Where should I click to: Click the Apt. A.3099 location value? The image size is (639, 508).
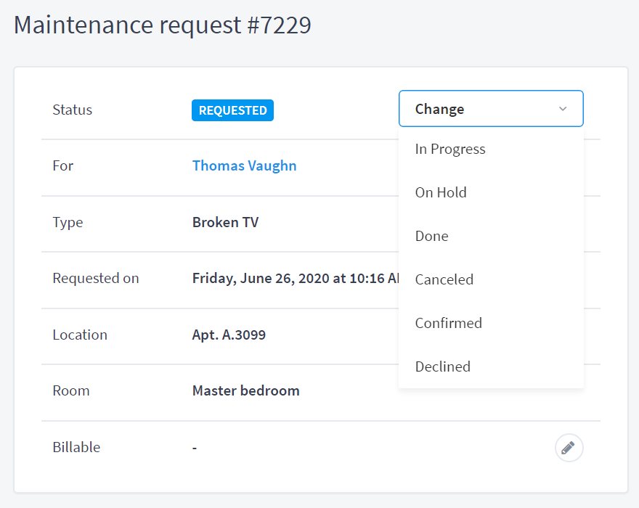pos(229,335)
